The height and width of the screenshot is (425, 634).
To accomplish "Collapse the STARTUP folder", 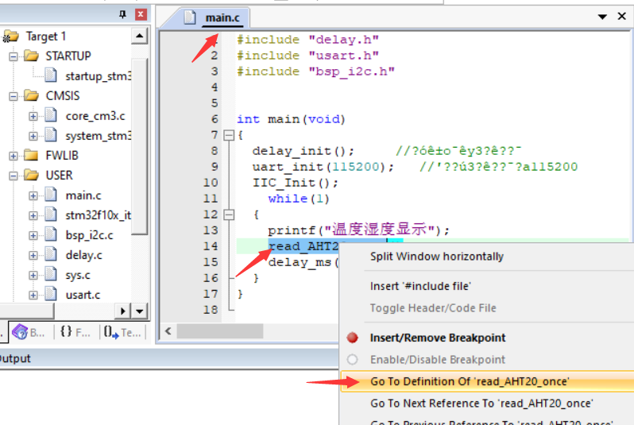I will pos(14,56).
